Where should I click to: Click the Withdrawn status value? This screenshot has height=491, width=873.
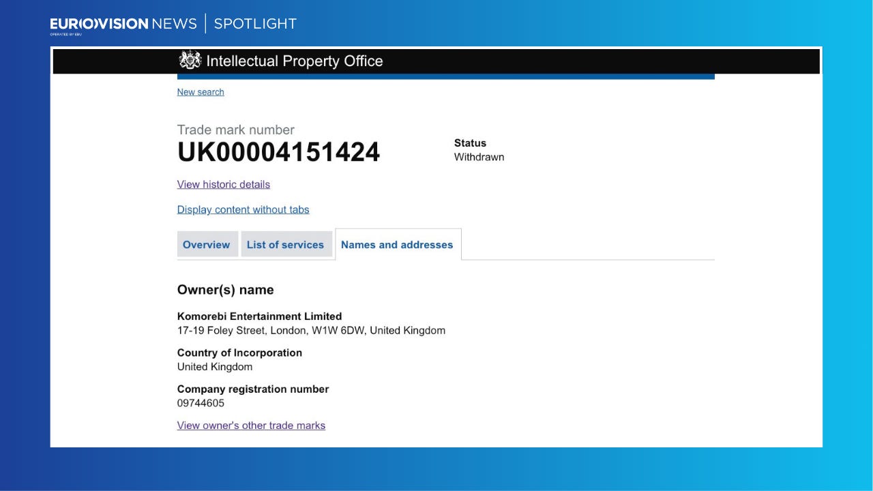pos(479,157)
